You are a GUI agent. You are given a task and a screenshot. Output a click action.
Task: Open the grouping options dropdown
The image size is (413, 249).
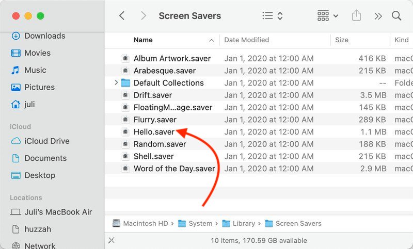328,16
